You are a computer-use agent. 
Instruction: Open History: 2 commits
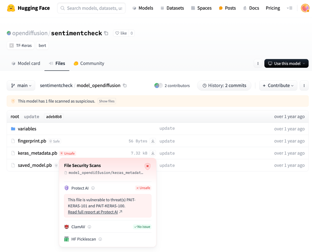coord(224,85)
